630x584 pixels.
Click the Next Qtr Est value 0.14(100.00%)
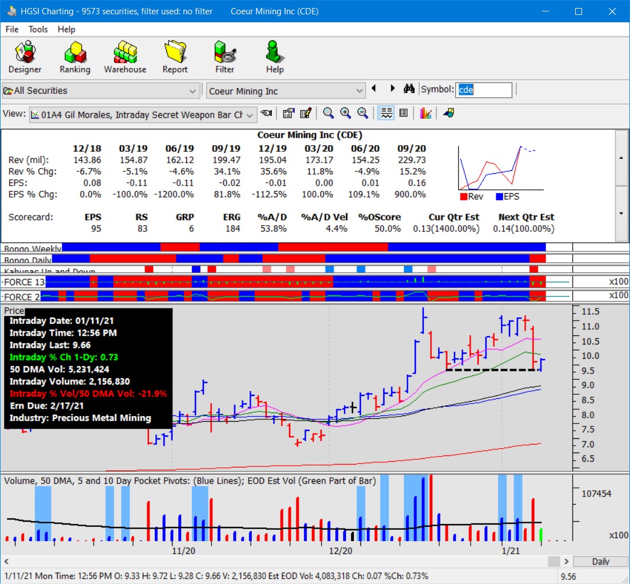click(x=524, y=229)
